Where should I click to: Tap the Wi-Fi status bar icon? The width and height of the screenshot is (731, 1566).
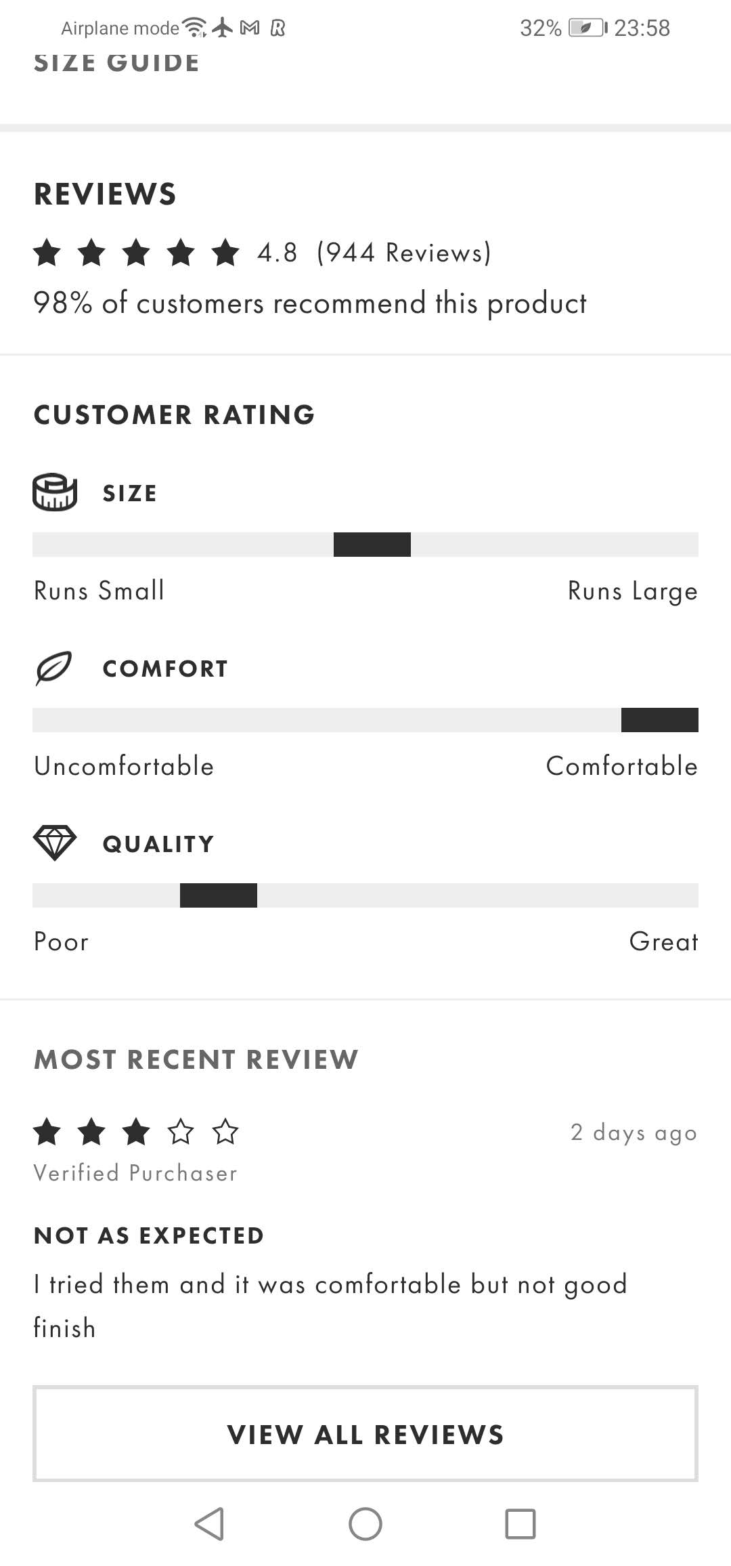point(195,28)
